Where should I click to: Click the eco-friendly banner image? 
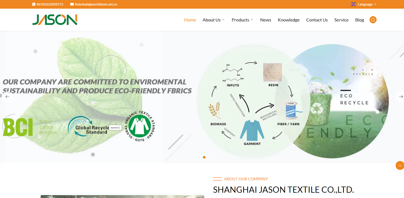(202, 97)
